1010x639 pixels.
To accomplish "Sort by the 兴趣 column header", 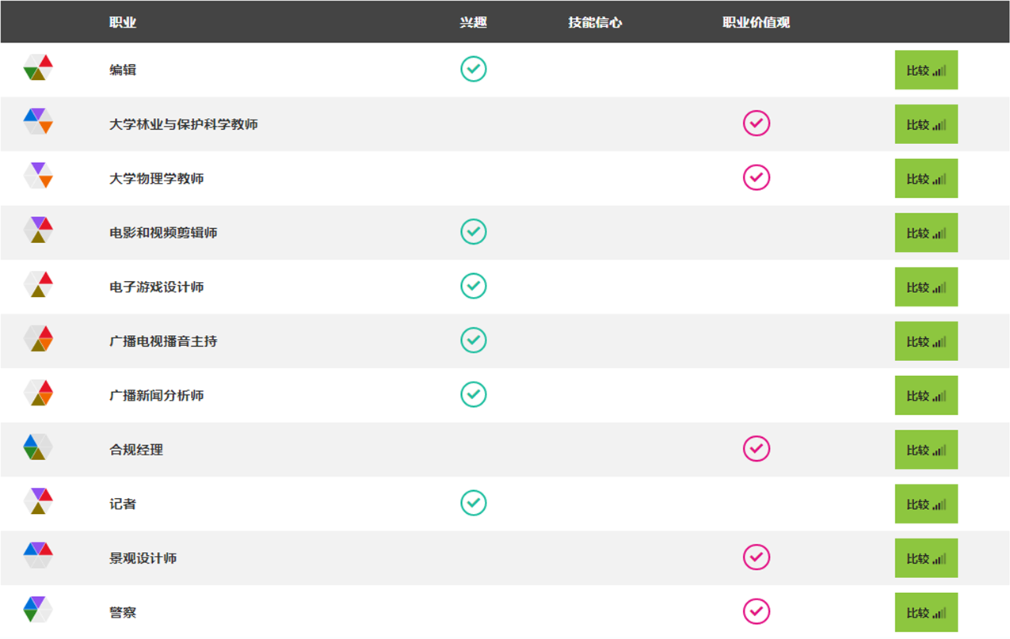I will 473,22.
